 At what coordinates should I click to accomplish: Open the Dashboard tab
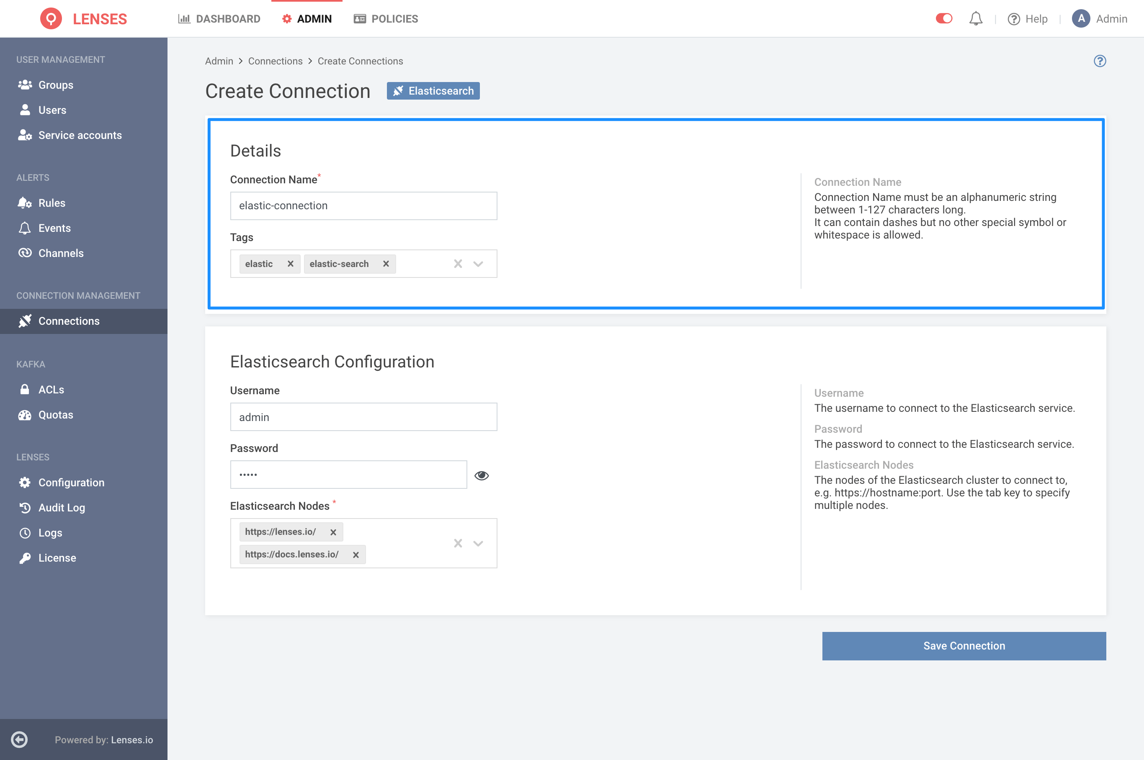pos(219,18)
